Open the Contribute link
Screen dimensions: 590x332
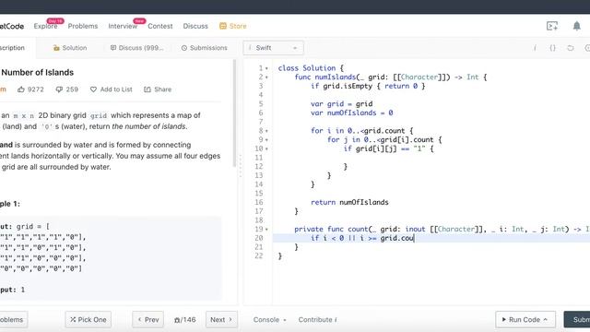click(317, 320)
